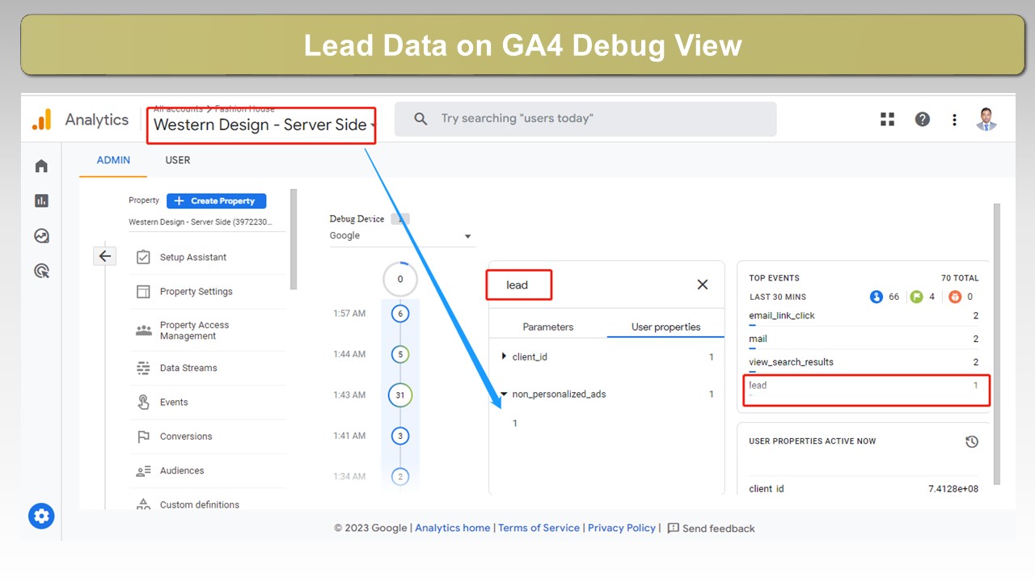Click the search field 'Try searching users today'
The width and height of the screenshot is (1035, 582).
pyautogui.click(x=585, y=119)
